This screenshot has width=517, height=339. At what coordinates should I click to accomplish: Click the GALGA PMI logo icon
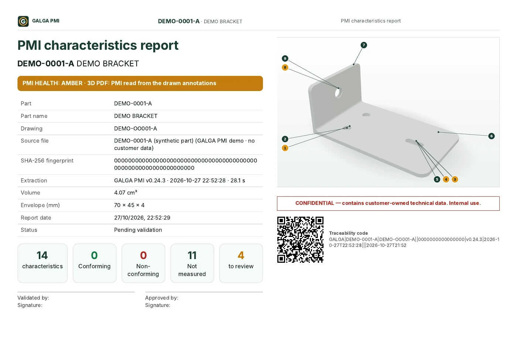coord(23,21)
